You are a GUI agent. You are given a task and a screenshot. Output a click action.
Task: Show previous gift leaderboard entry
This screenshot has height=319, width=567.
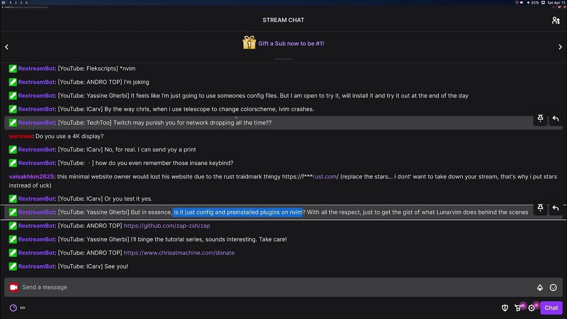(x=7, y=47)
